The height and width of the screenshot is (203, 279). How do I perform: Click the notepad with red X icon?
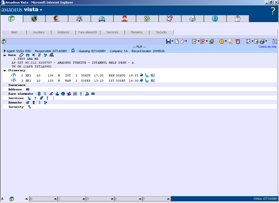[203, 41]
